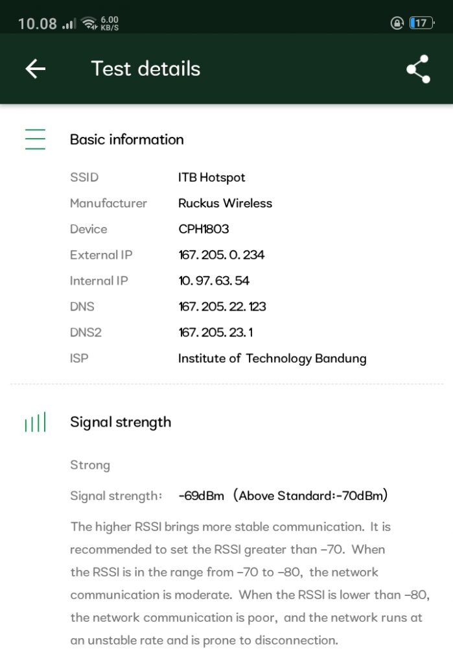Select the External IP address 167.205.0.234

click(221, 255)
